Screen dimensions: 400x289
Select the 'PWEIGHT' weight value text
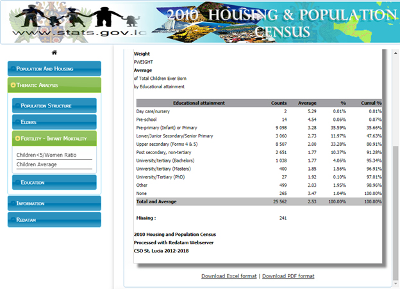(144, 62)
